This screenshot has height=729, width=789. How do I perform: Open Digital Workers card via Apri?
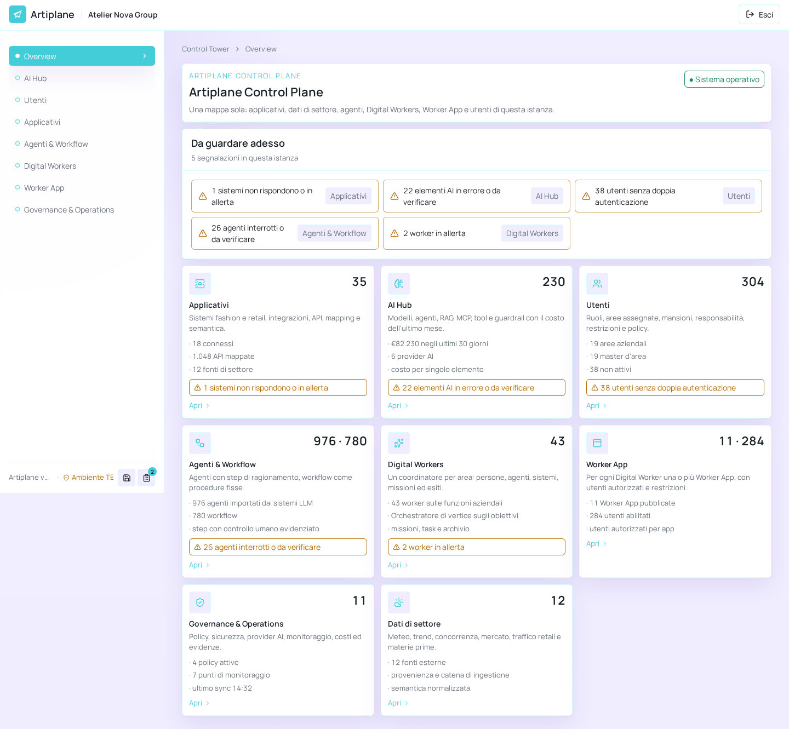point(398,565)
